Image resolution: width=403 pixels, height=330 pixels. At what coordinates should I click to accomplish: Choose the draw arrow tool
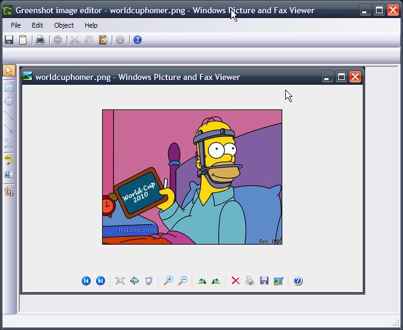9,129
